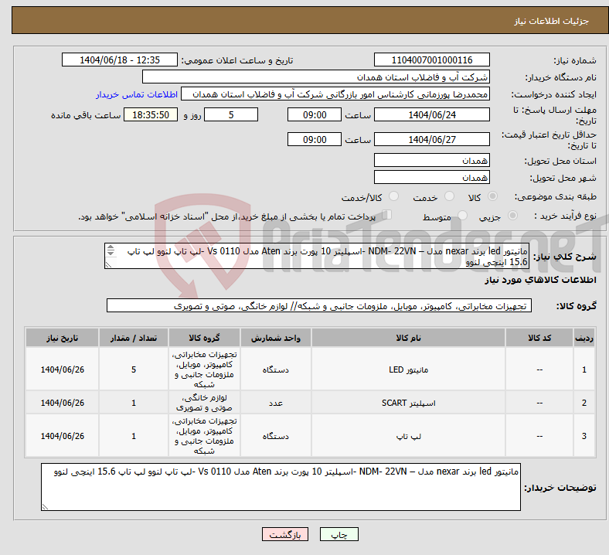Click the resize grip of buyer notes box
Screen dimensions: 609x555
tap(45, 507)
